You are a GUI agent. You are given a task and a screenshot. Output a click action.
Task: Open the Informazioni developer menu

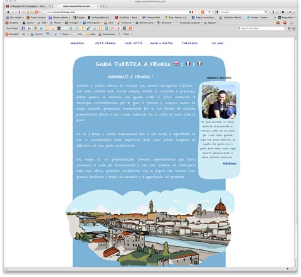[x=93, y=23]
